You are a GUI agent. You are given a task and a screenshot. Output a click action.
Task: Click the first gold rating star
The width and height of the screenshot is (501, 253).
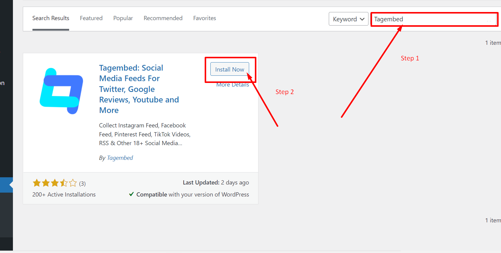click(x=37, y=183)
